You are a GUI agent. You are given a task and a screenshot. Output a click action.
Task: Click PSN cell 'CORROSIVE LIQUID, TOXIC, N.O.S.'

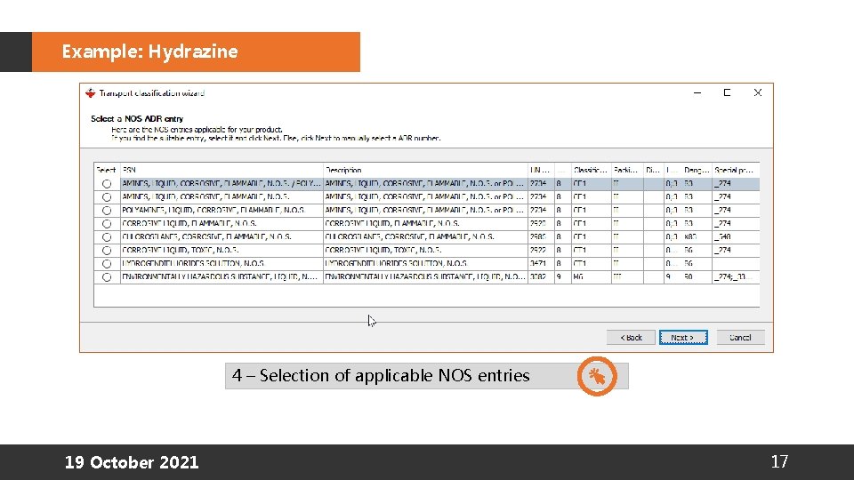click(x=222, y=250)
